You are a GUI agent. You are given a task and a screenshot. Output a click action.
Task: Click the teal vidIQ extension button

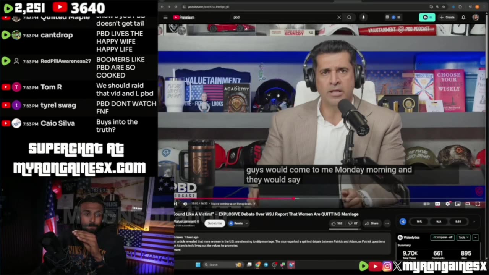(427, 17)
